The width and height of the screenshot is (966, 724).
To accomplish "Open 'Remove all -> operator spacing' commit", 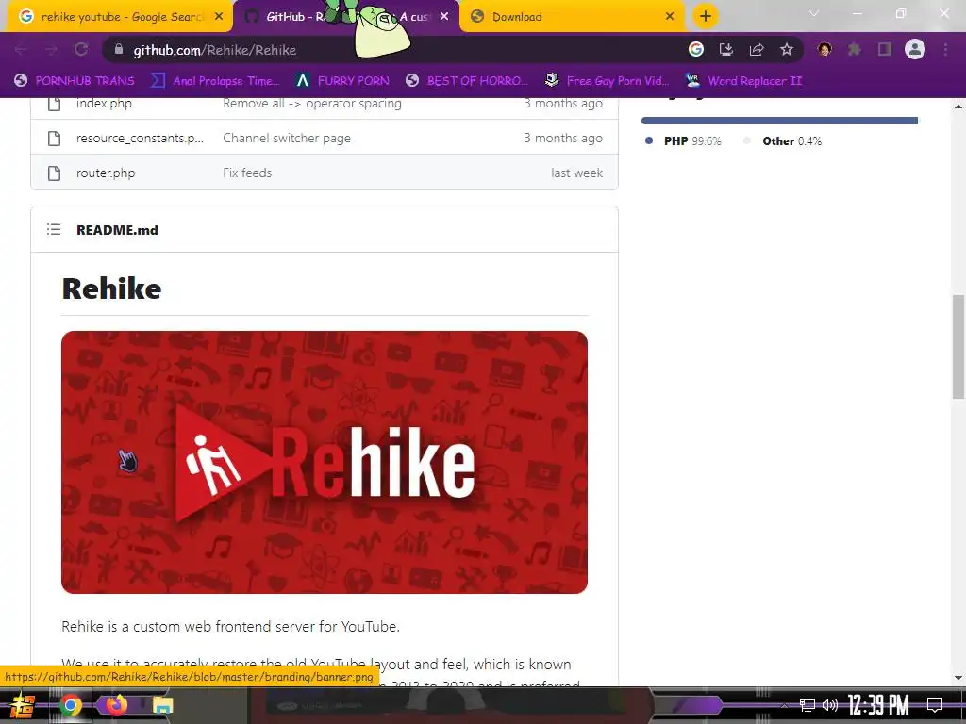I will (x=311, y=104).
